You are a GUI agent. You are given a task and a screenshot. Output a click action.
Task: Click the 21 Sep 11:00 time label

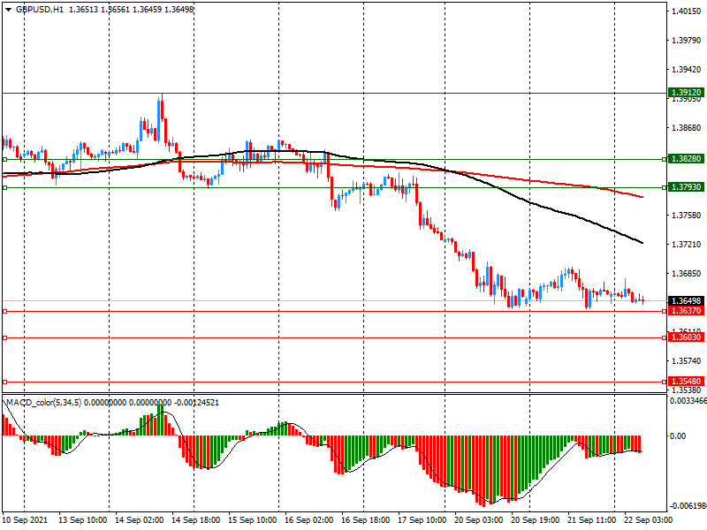pyautogui.click(x=592, y=520)
